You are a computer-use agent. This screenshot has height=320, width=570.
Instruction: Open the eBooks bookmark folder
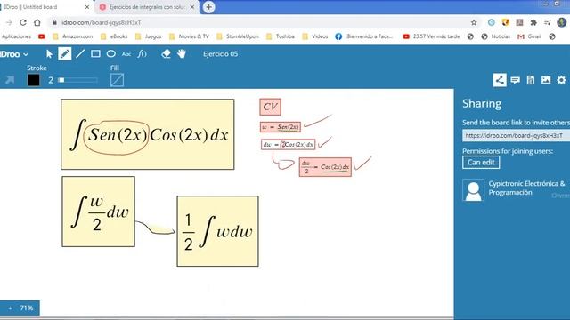pyautogui.click(x=114, y=36)
